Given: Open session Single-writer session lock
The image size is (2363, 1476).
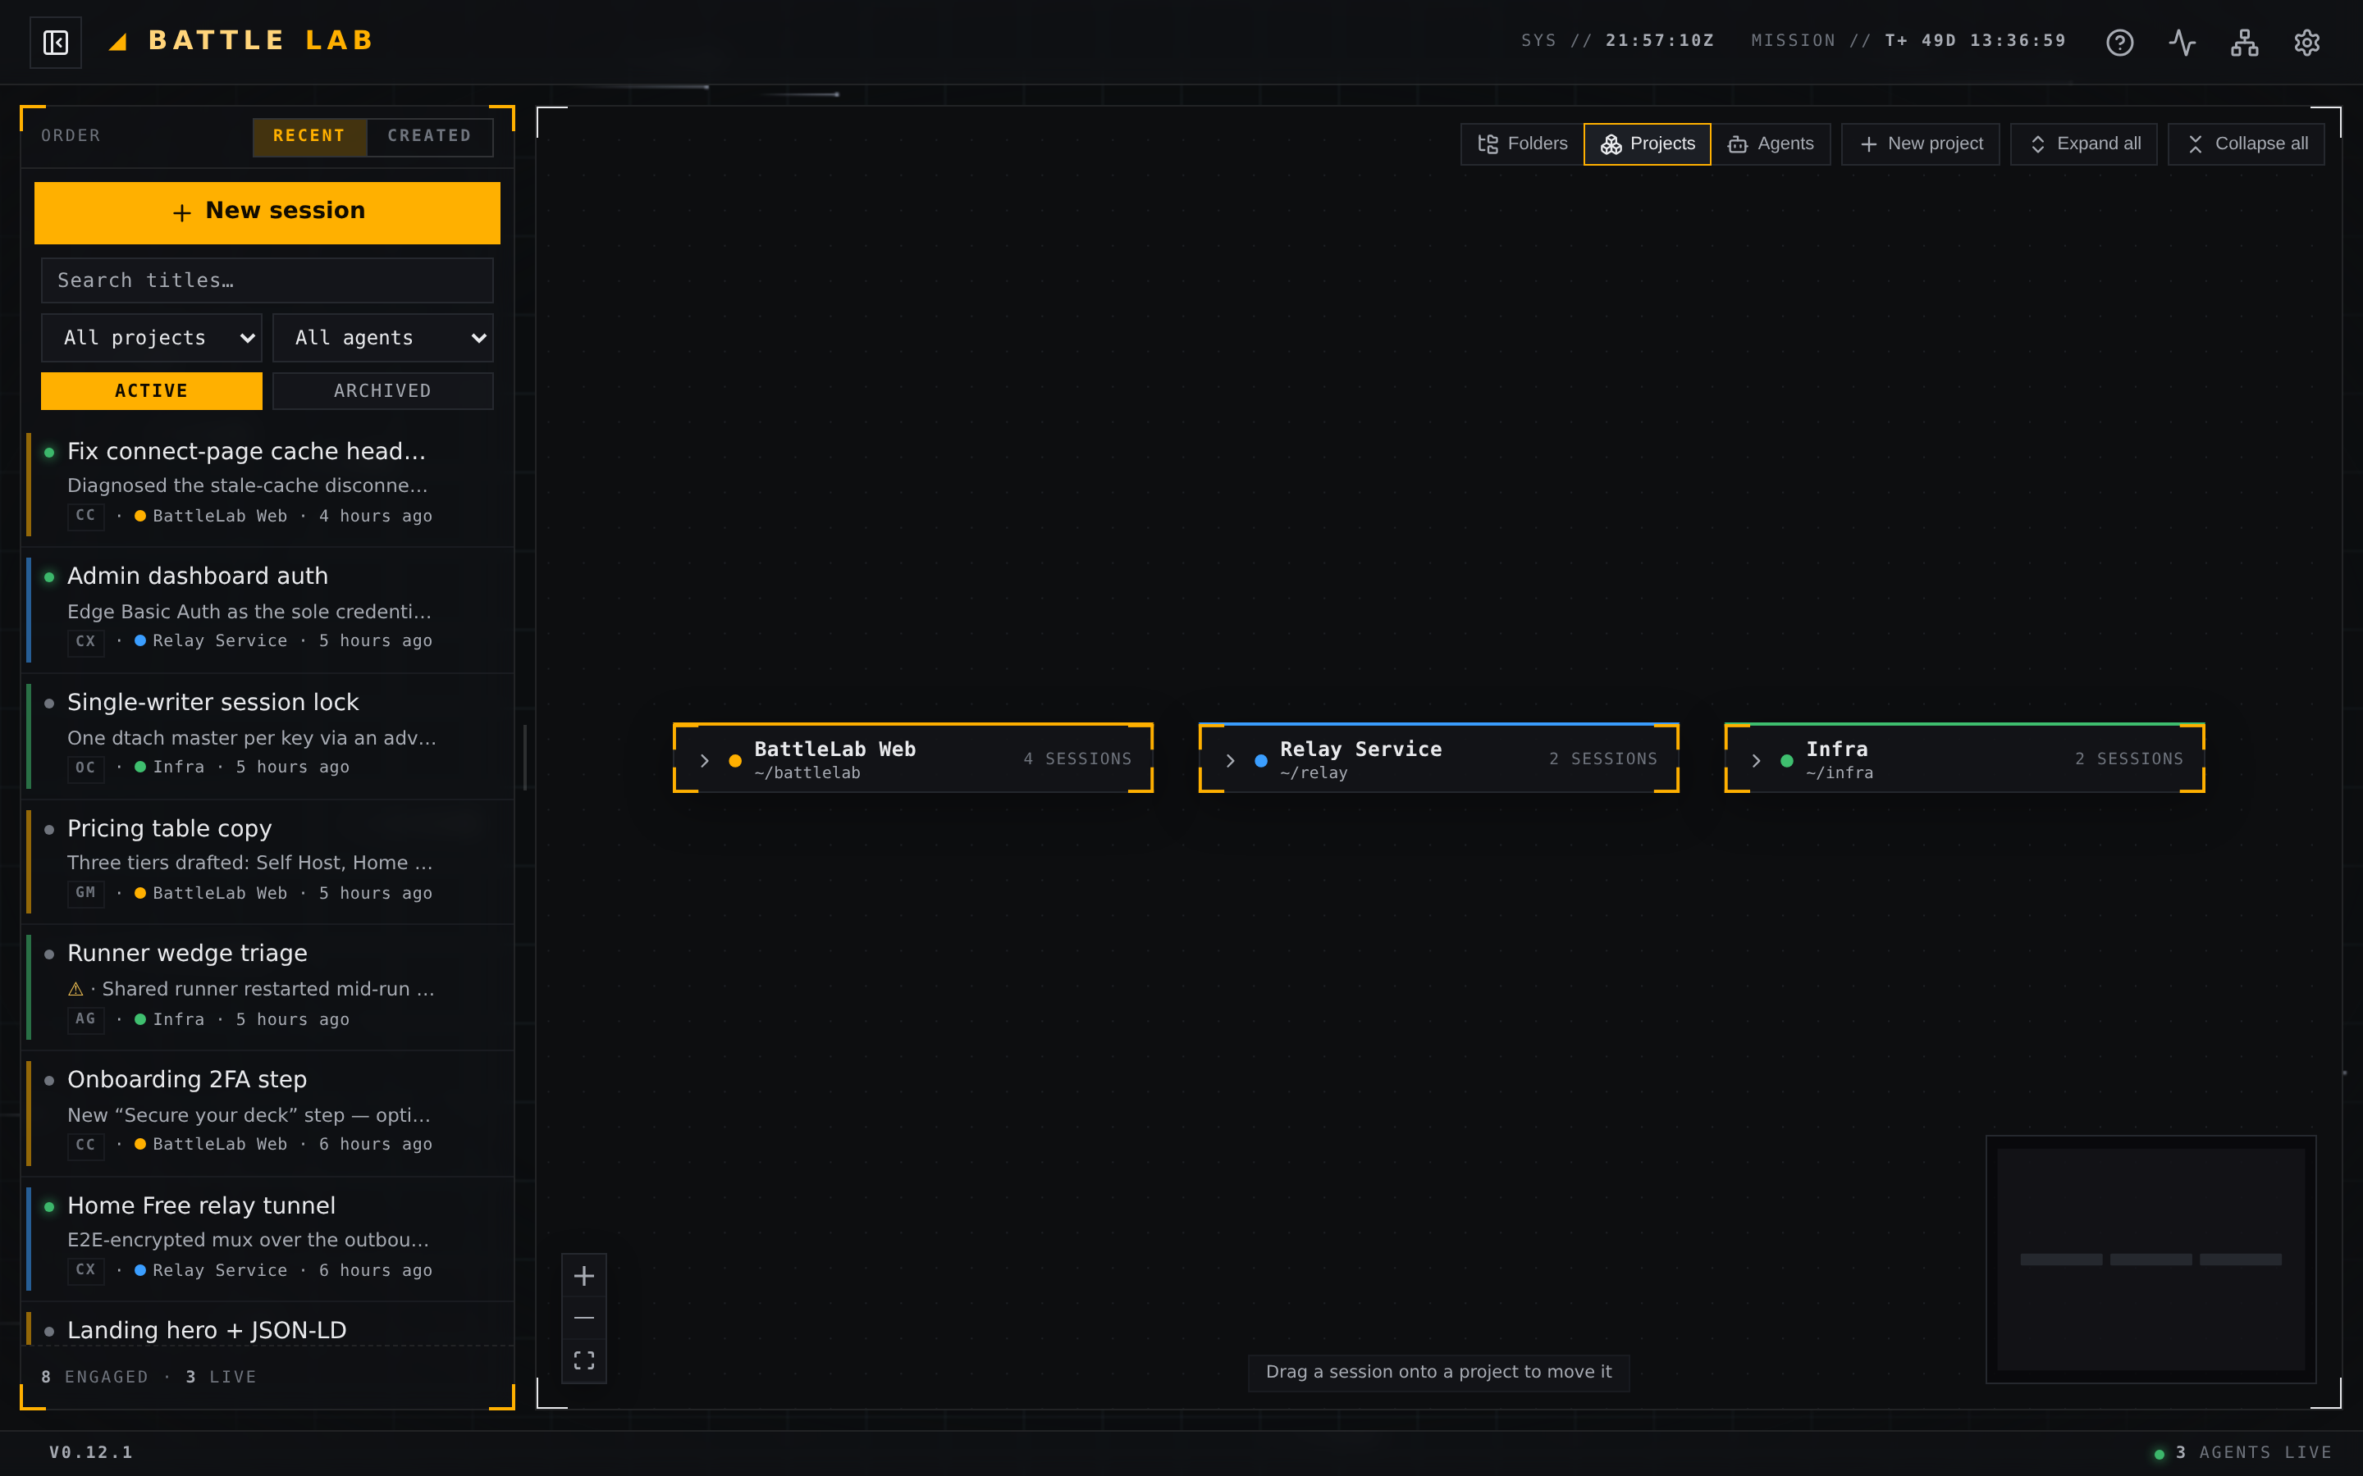Looking at the screenshot, I should tap(268, 735).
